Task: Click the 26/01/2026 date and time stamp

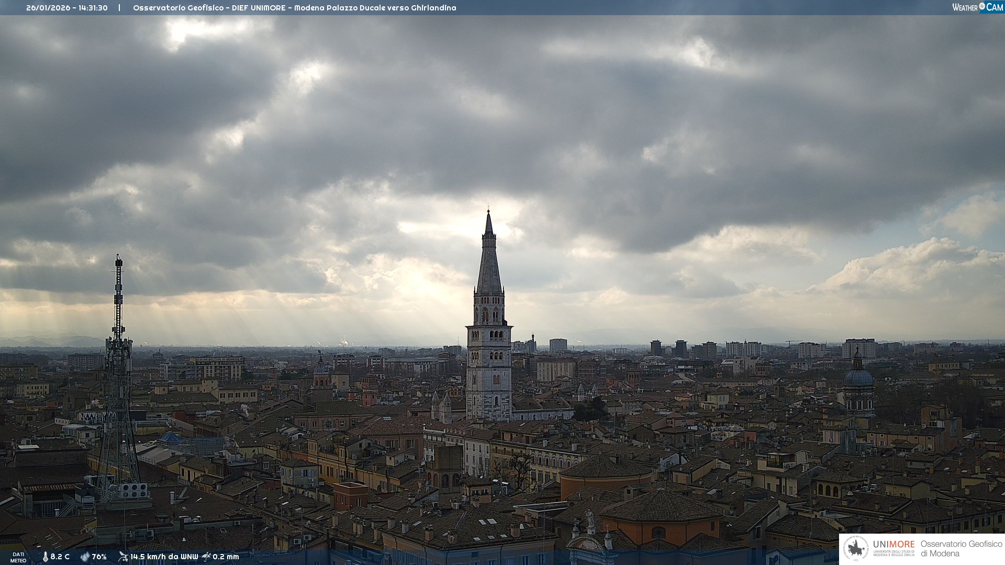Action: pos(67,8)
